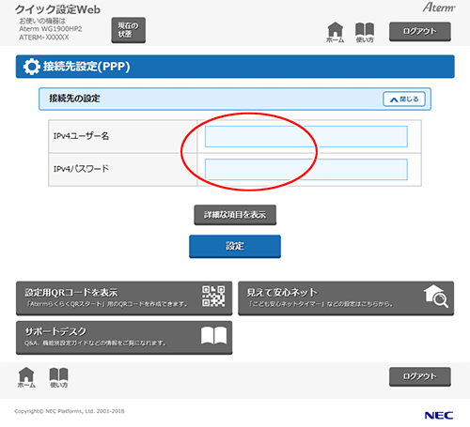Open the 見えて安心ネット panel
This screenshot has height=427, width=470.
point(346,298)
